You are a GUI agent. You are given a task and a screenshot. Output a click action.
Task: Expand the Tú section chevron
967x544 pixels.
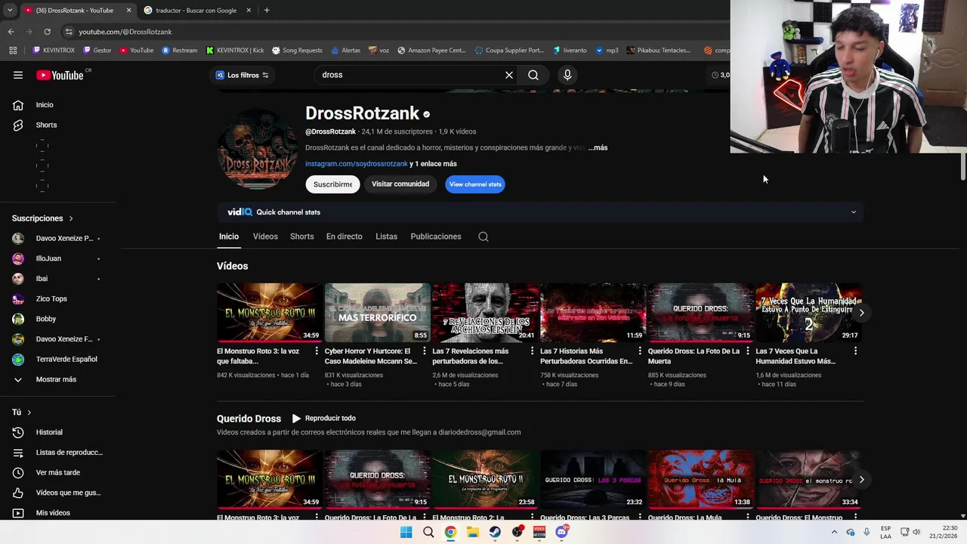click(29, 413)
